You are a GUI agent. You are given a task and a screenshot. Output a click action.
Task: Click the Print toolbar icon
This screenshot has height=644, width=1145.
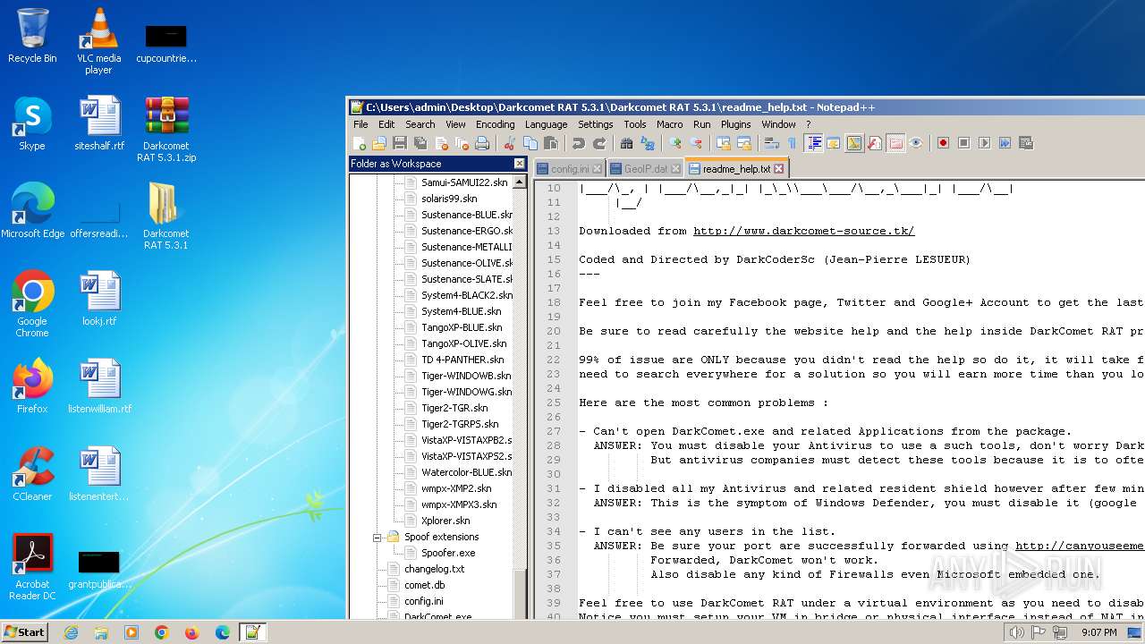tap(482, 143)
